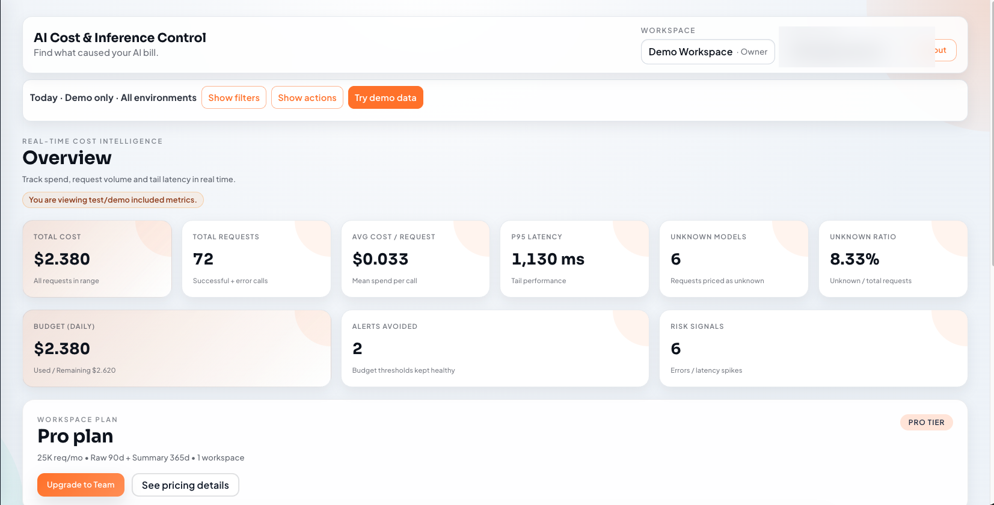Click "Used / Remaining $2.620" text
994x505 pixels.
(75, 370)
